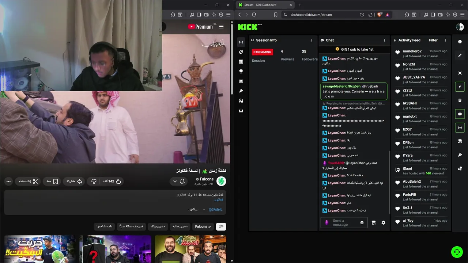Open Chat panel three-dot options menu

[384, 40]
